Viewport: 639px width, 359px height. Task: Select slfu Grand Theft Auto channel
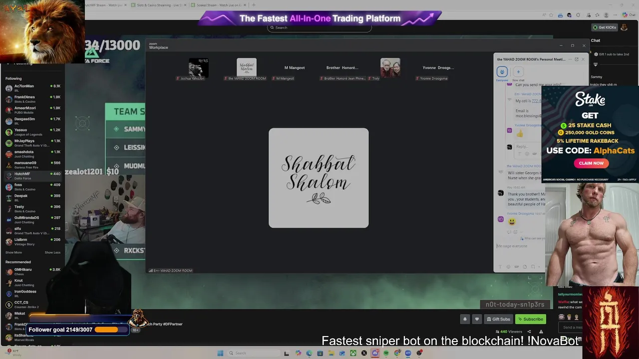coord(32,231)
